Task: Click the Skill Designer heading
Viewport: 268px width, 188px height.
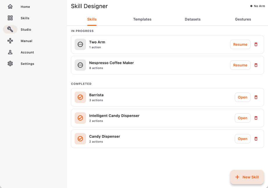Action: pyautogui.click(x=89, y=6)
